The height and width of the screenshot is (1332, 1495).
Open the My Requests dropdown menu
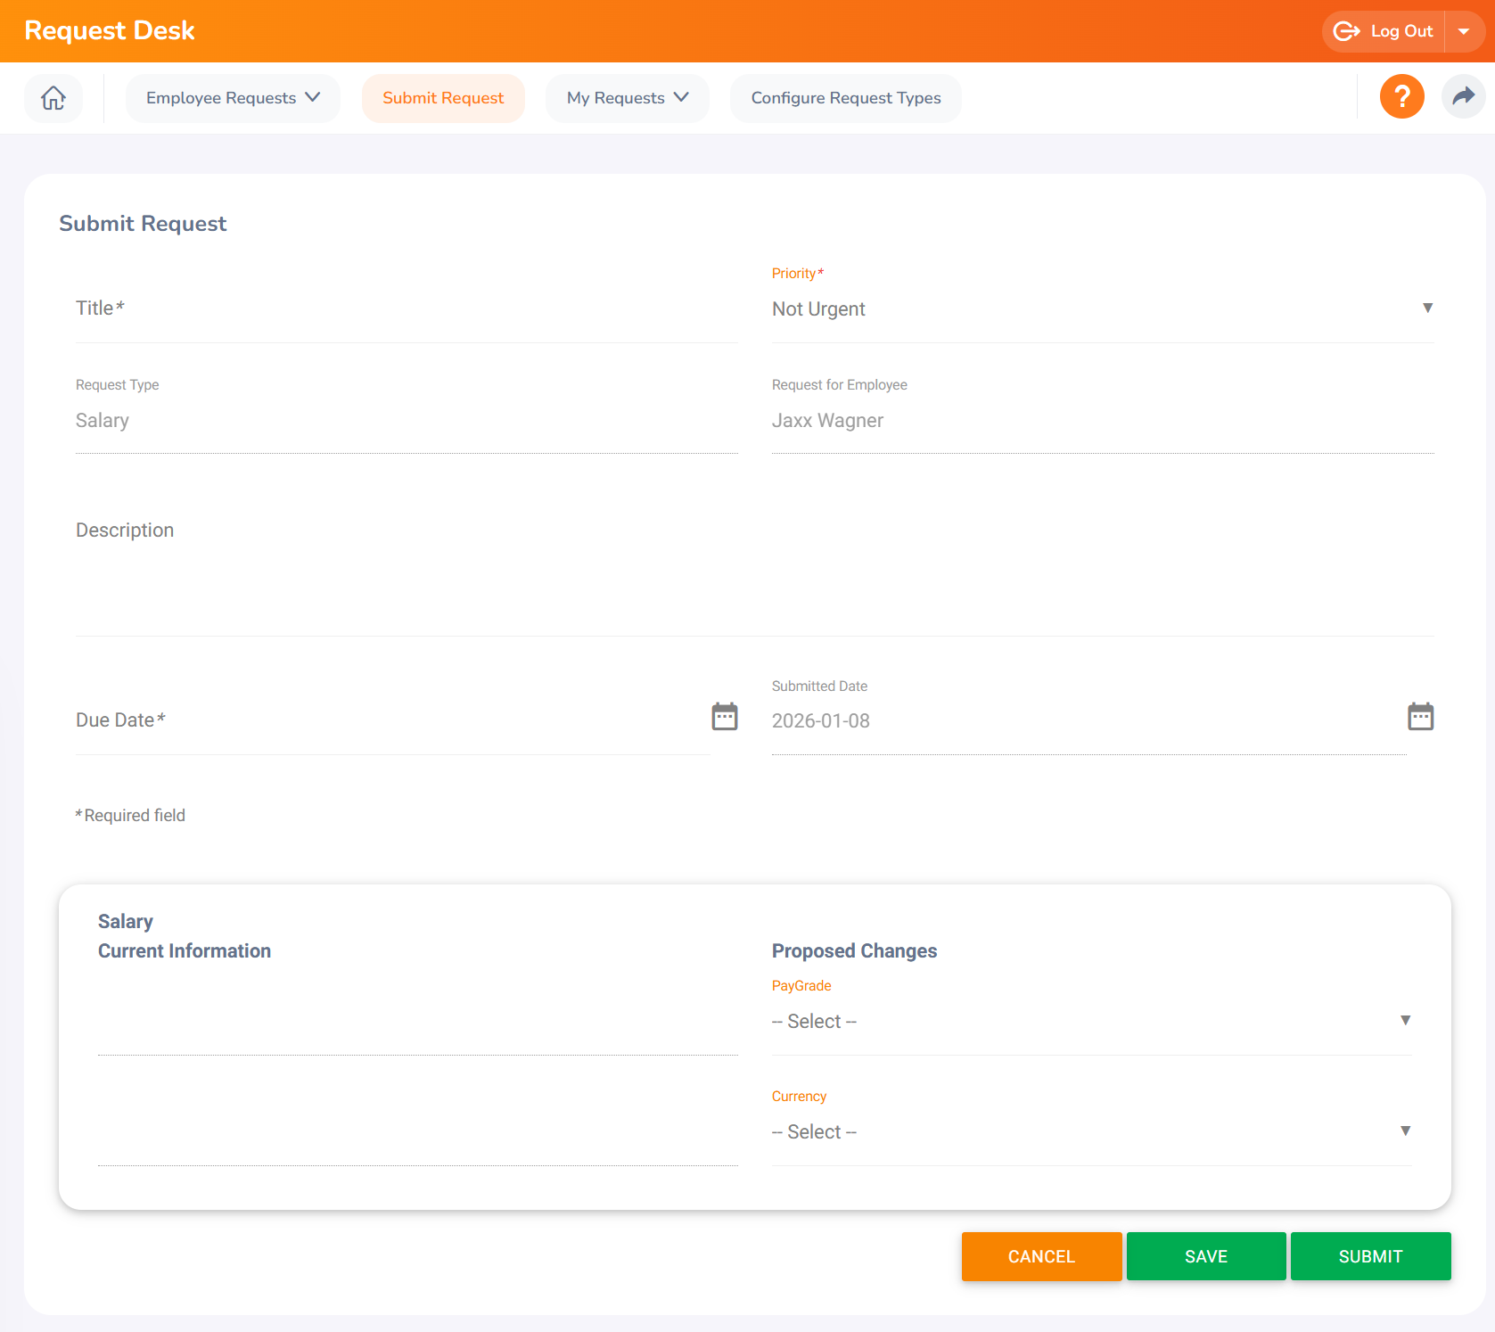[627, 98]
